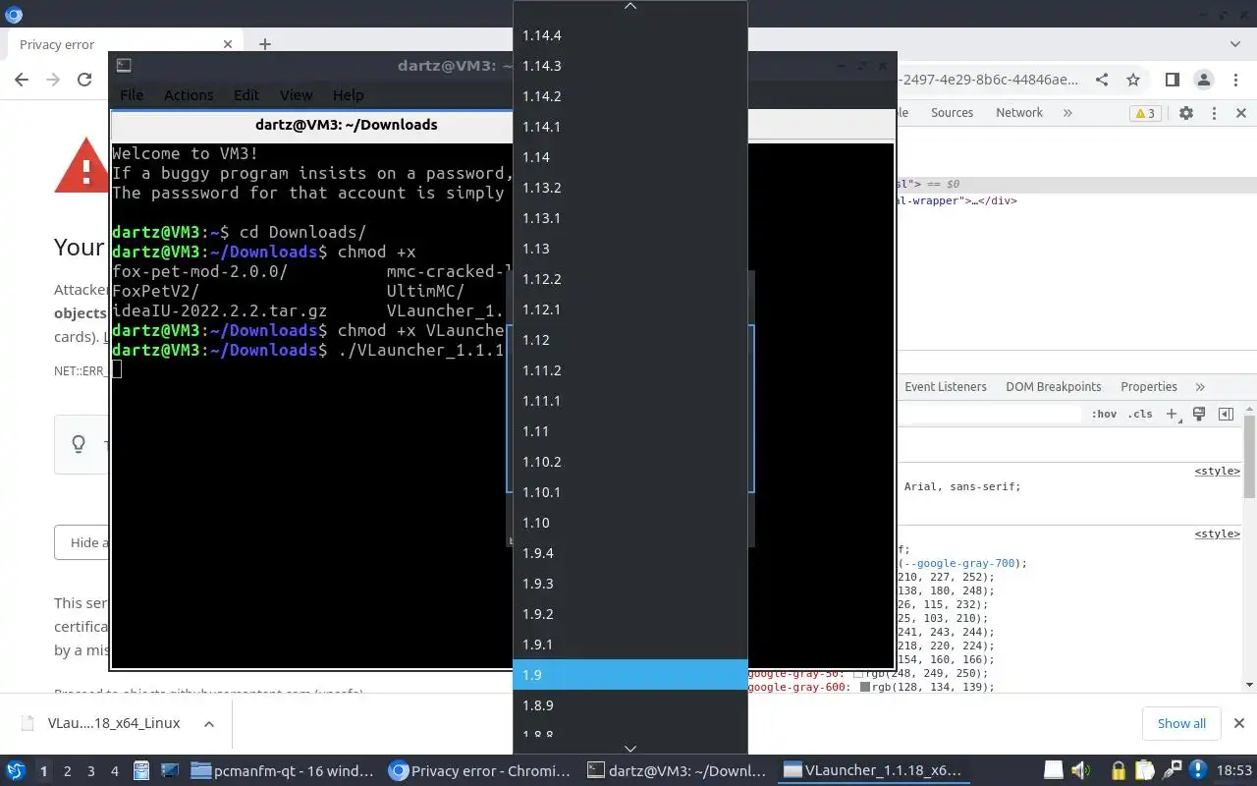Select version 1.12.2 in the list
This screenshot has width=1257, height=786.
[629, 279]
